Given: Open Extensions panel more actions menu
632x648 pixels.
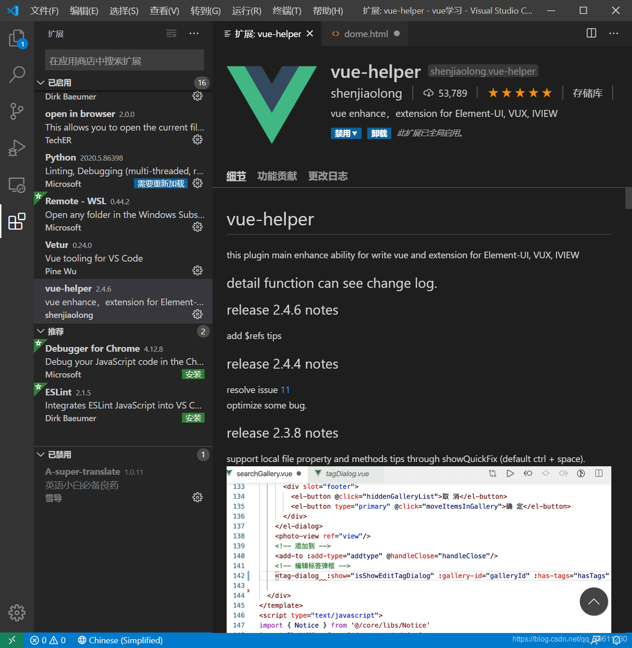Looking at the screenshot, I should [194, 34].
